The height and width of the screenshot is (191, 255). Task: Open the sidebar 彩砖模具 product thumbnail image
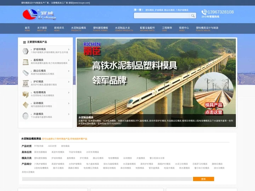pos(25,105)
